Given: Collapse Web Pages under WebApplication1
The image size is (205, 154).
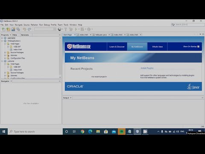Looking at the screenshot, I should [5, 44].
